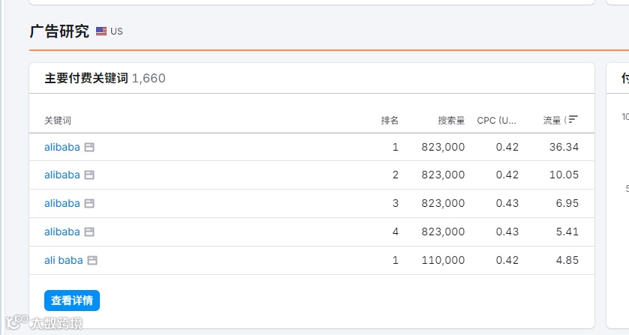This screenshot has width=629, height=335.
Task: Sort by the 流量 column header text
Action: [x=552, y=121]
